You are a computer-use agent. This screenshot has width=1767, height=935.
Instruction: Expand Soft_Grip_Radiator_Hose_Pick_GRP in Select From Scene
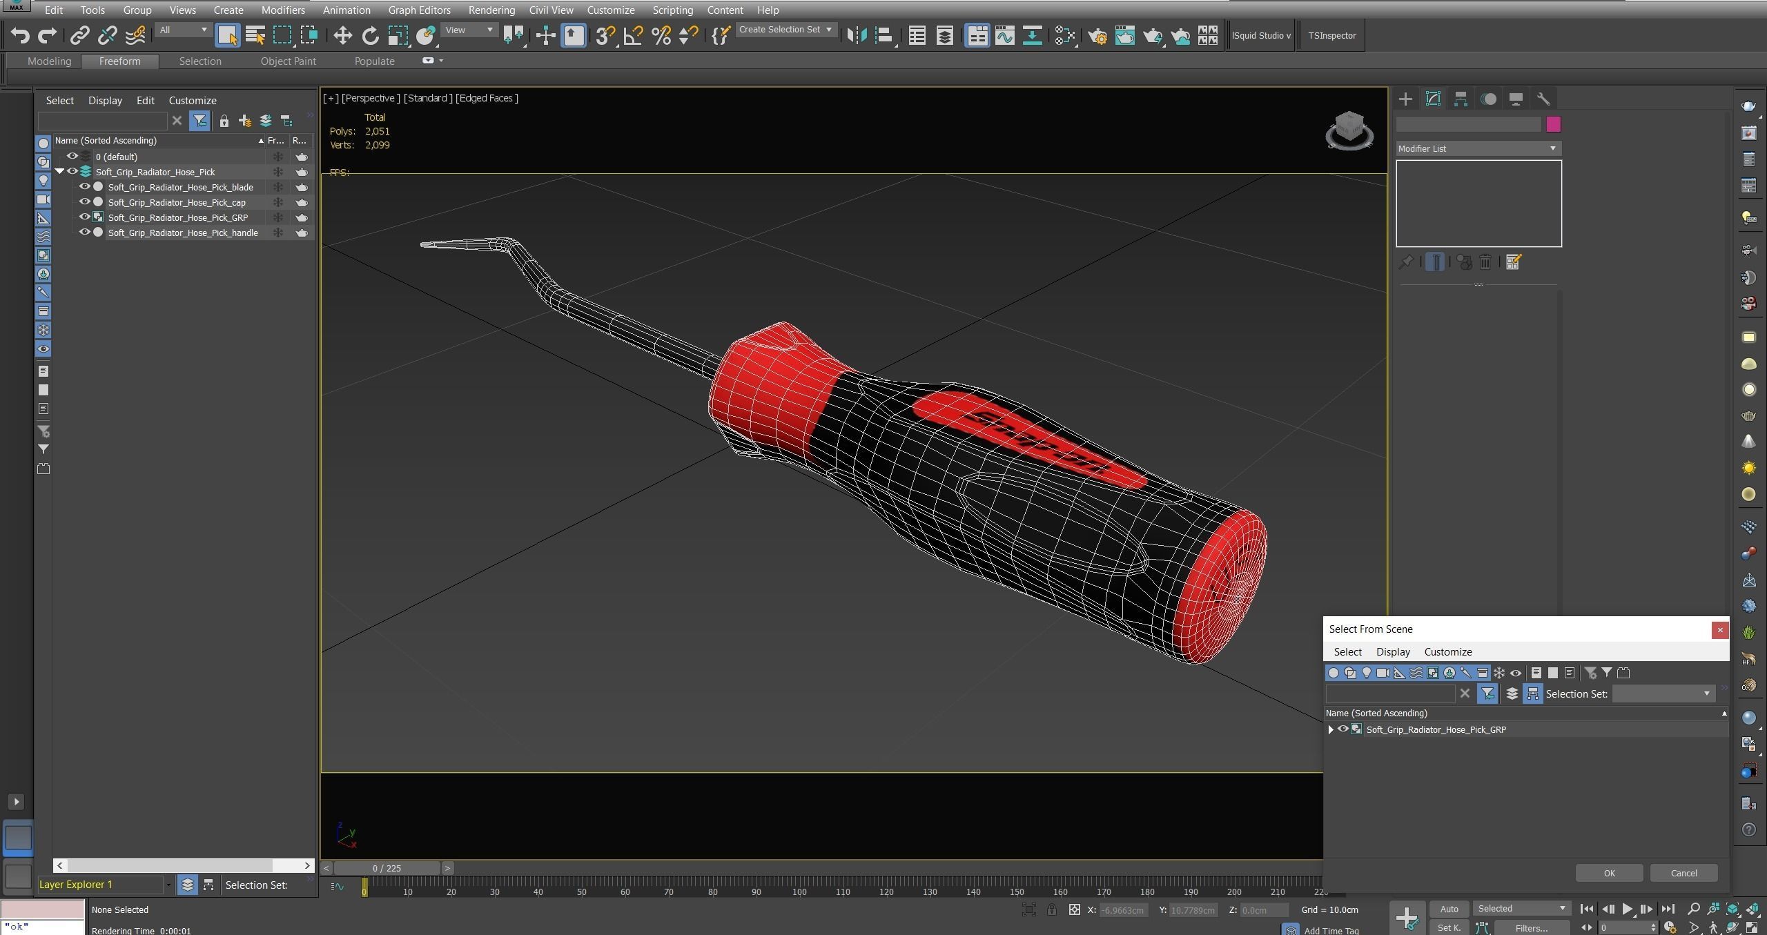[1331, 729]
